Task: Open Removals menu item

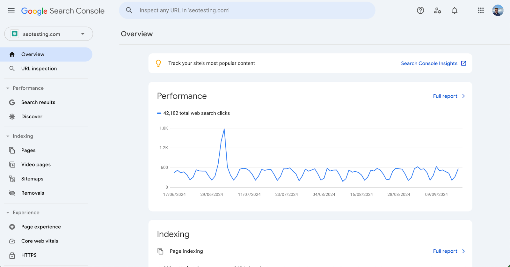Action: (x=46, y=193)
